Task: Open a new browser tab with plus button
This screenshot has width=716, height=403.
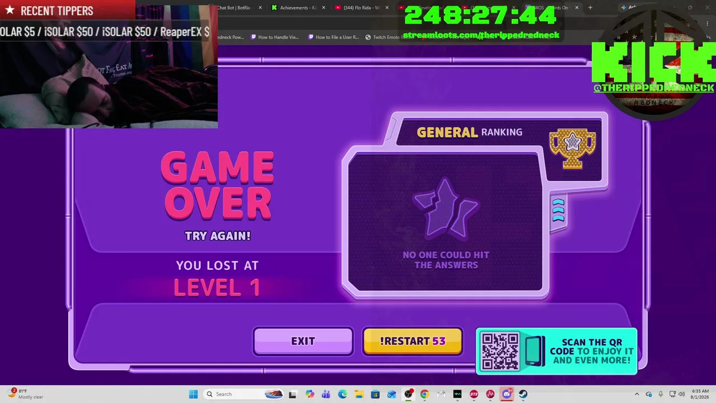Action: point(590,8)
